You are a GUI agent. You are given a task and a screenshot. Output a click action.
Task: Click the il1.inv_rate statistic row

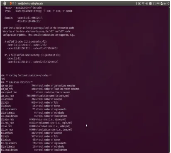[x=37, y=129]
